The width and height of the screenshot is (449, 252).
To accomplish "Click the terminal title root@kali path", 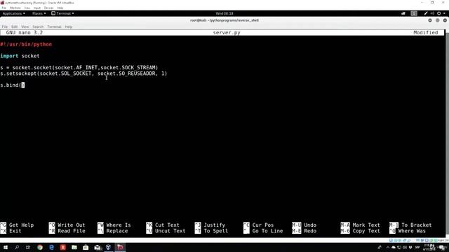I will 224,20.
